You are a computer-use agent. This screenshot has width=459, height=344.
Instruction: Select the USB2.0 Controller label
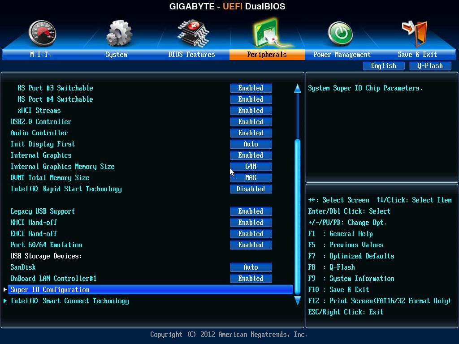pyautogui.click(x=41, y=122)
